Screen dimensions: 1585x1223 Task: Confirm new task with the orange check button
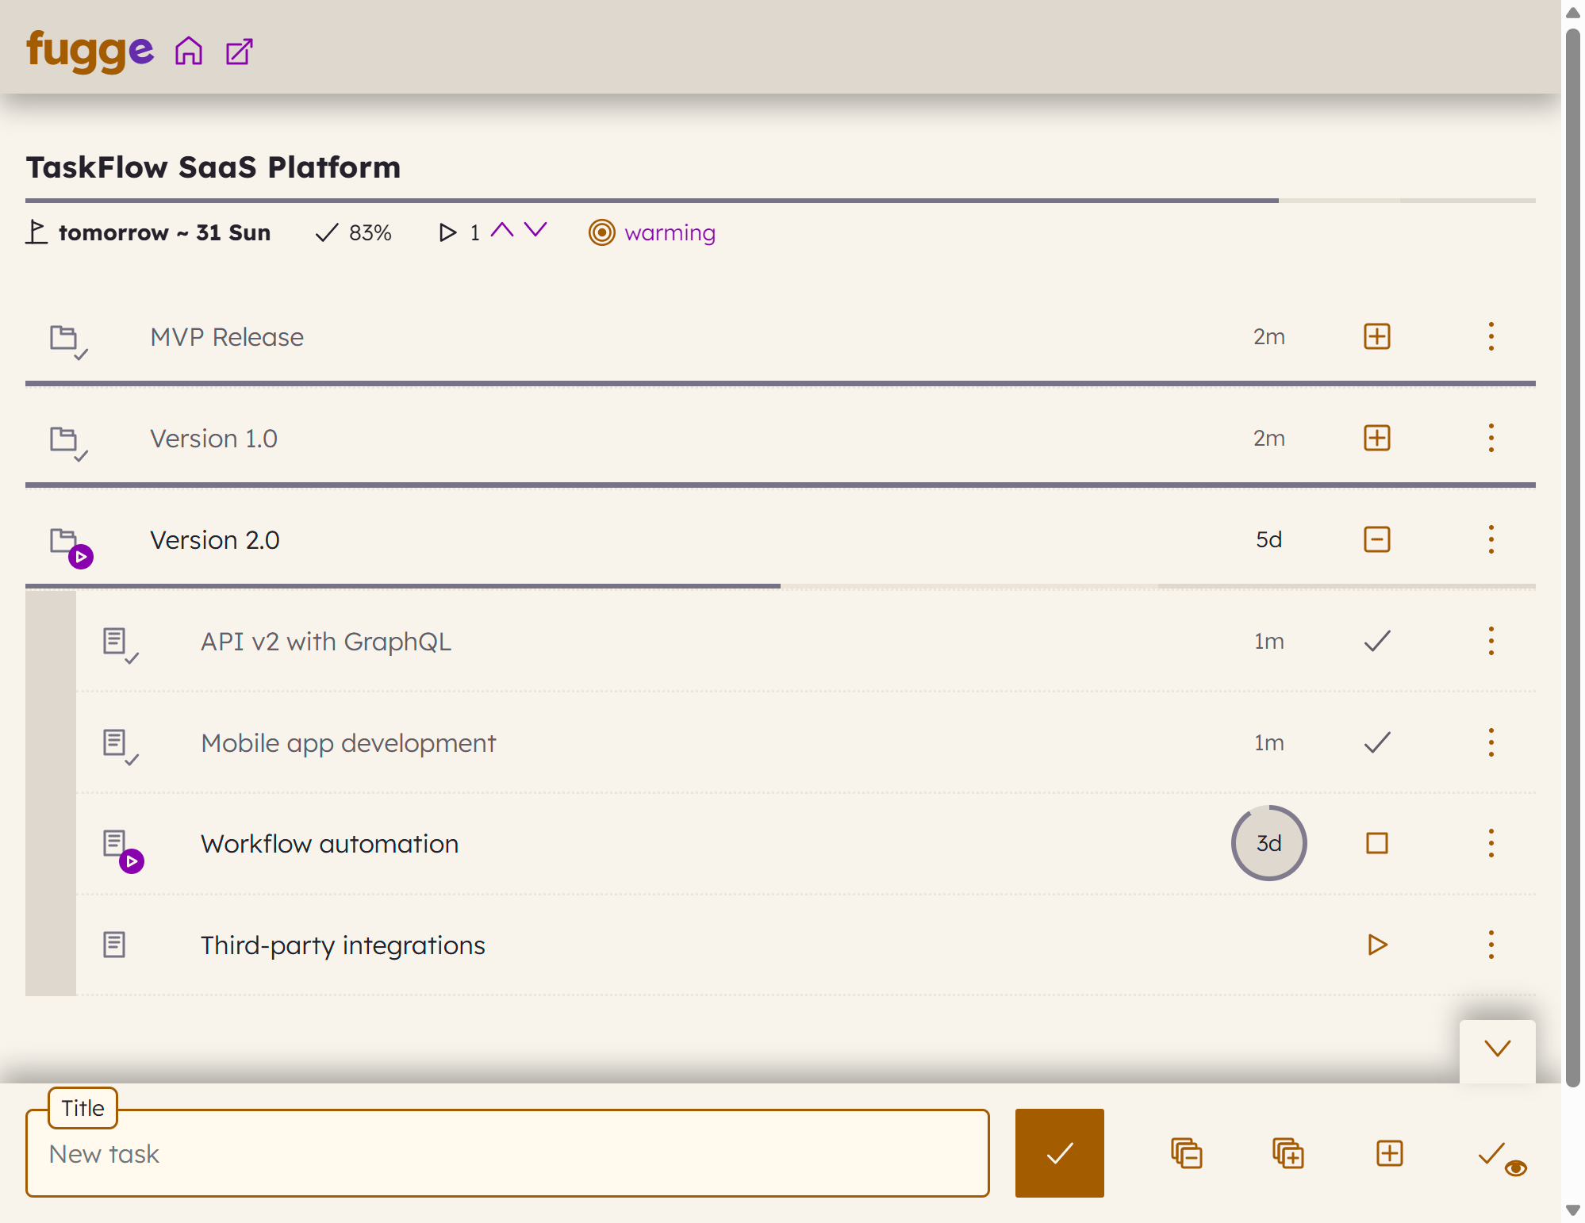point(1059,1154)
